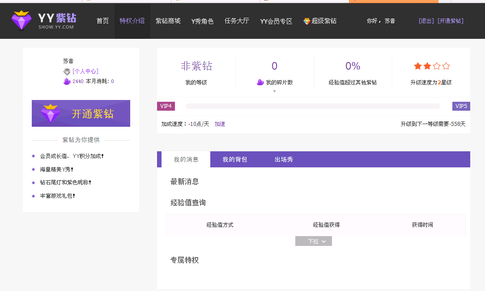Screen dimensions: 485x291
Task: Open the 首页 navigation item
Action: (x=102, y=21)
